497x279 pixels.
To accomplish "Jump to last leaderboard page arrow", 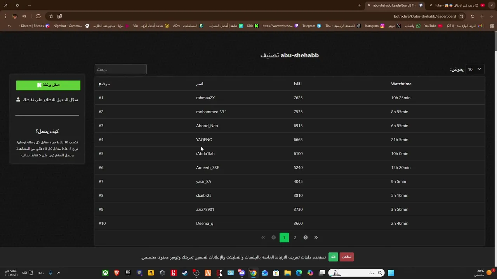I will click(x=316, y=238).
